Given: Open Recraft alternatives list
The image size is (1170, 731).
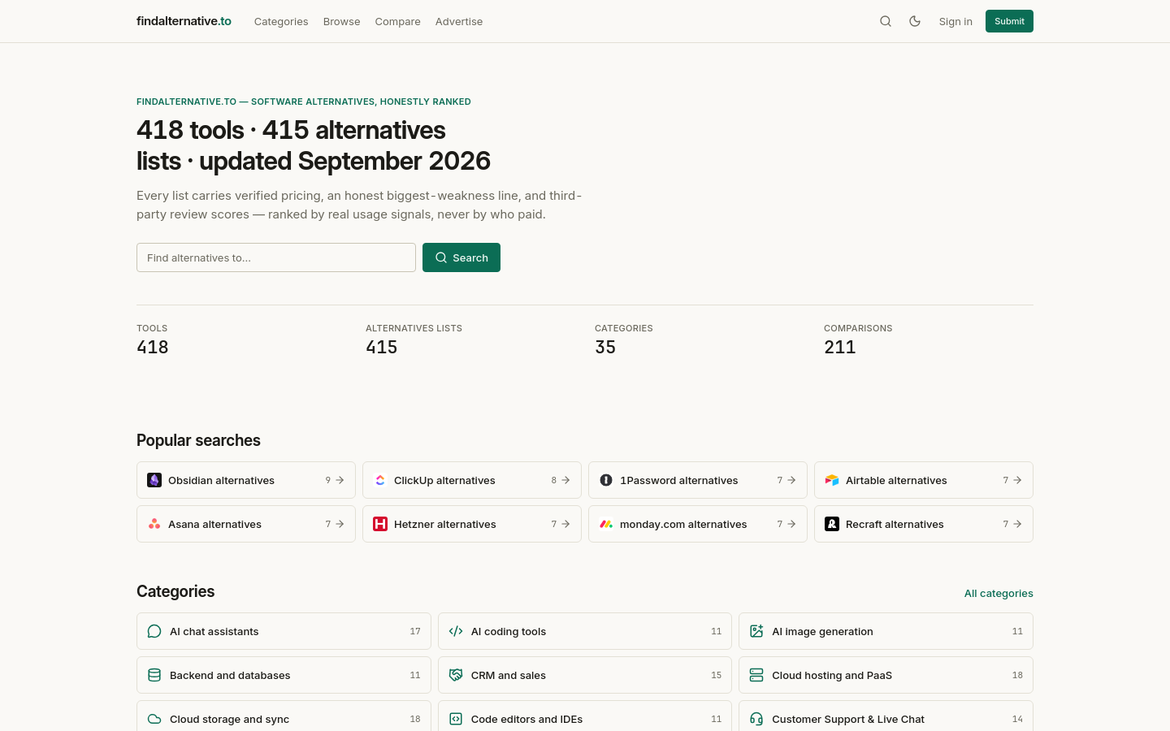Looking at the screenshot, I should [924, 524].
